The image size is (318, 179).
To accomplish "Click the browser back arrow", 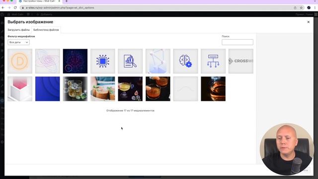I will coord(3,8).
